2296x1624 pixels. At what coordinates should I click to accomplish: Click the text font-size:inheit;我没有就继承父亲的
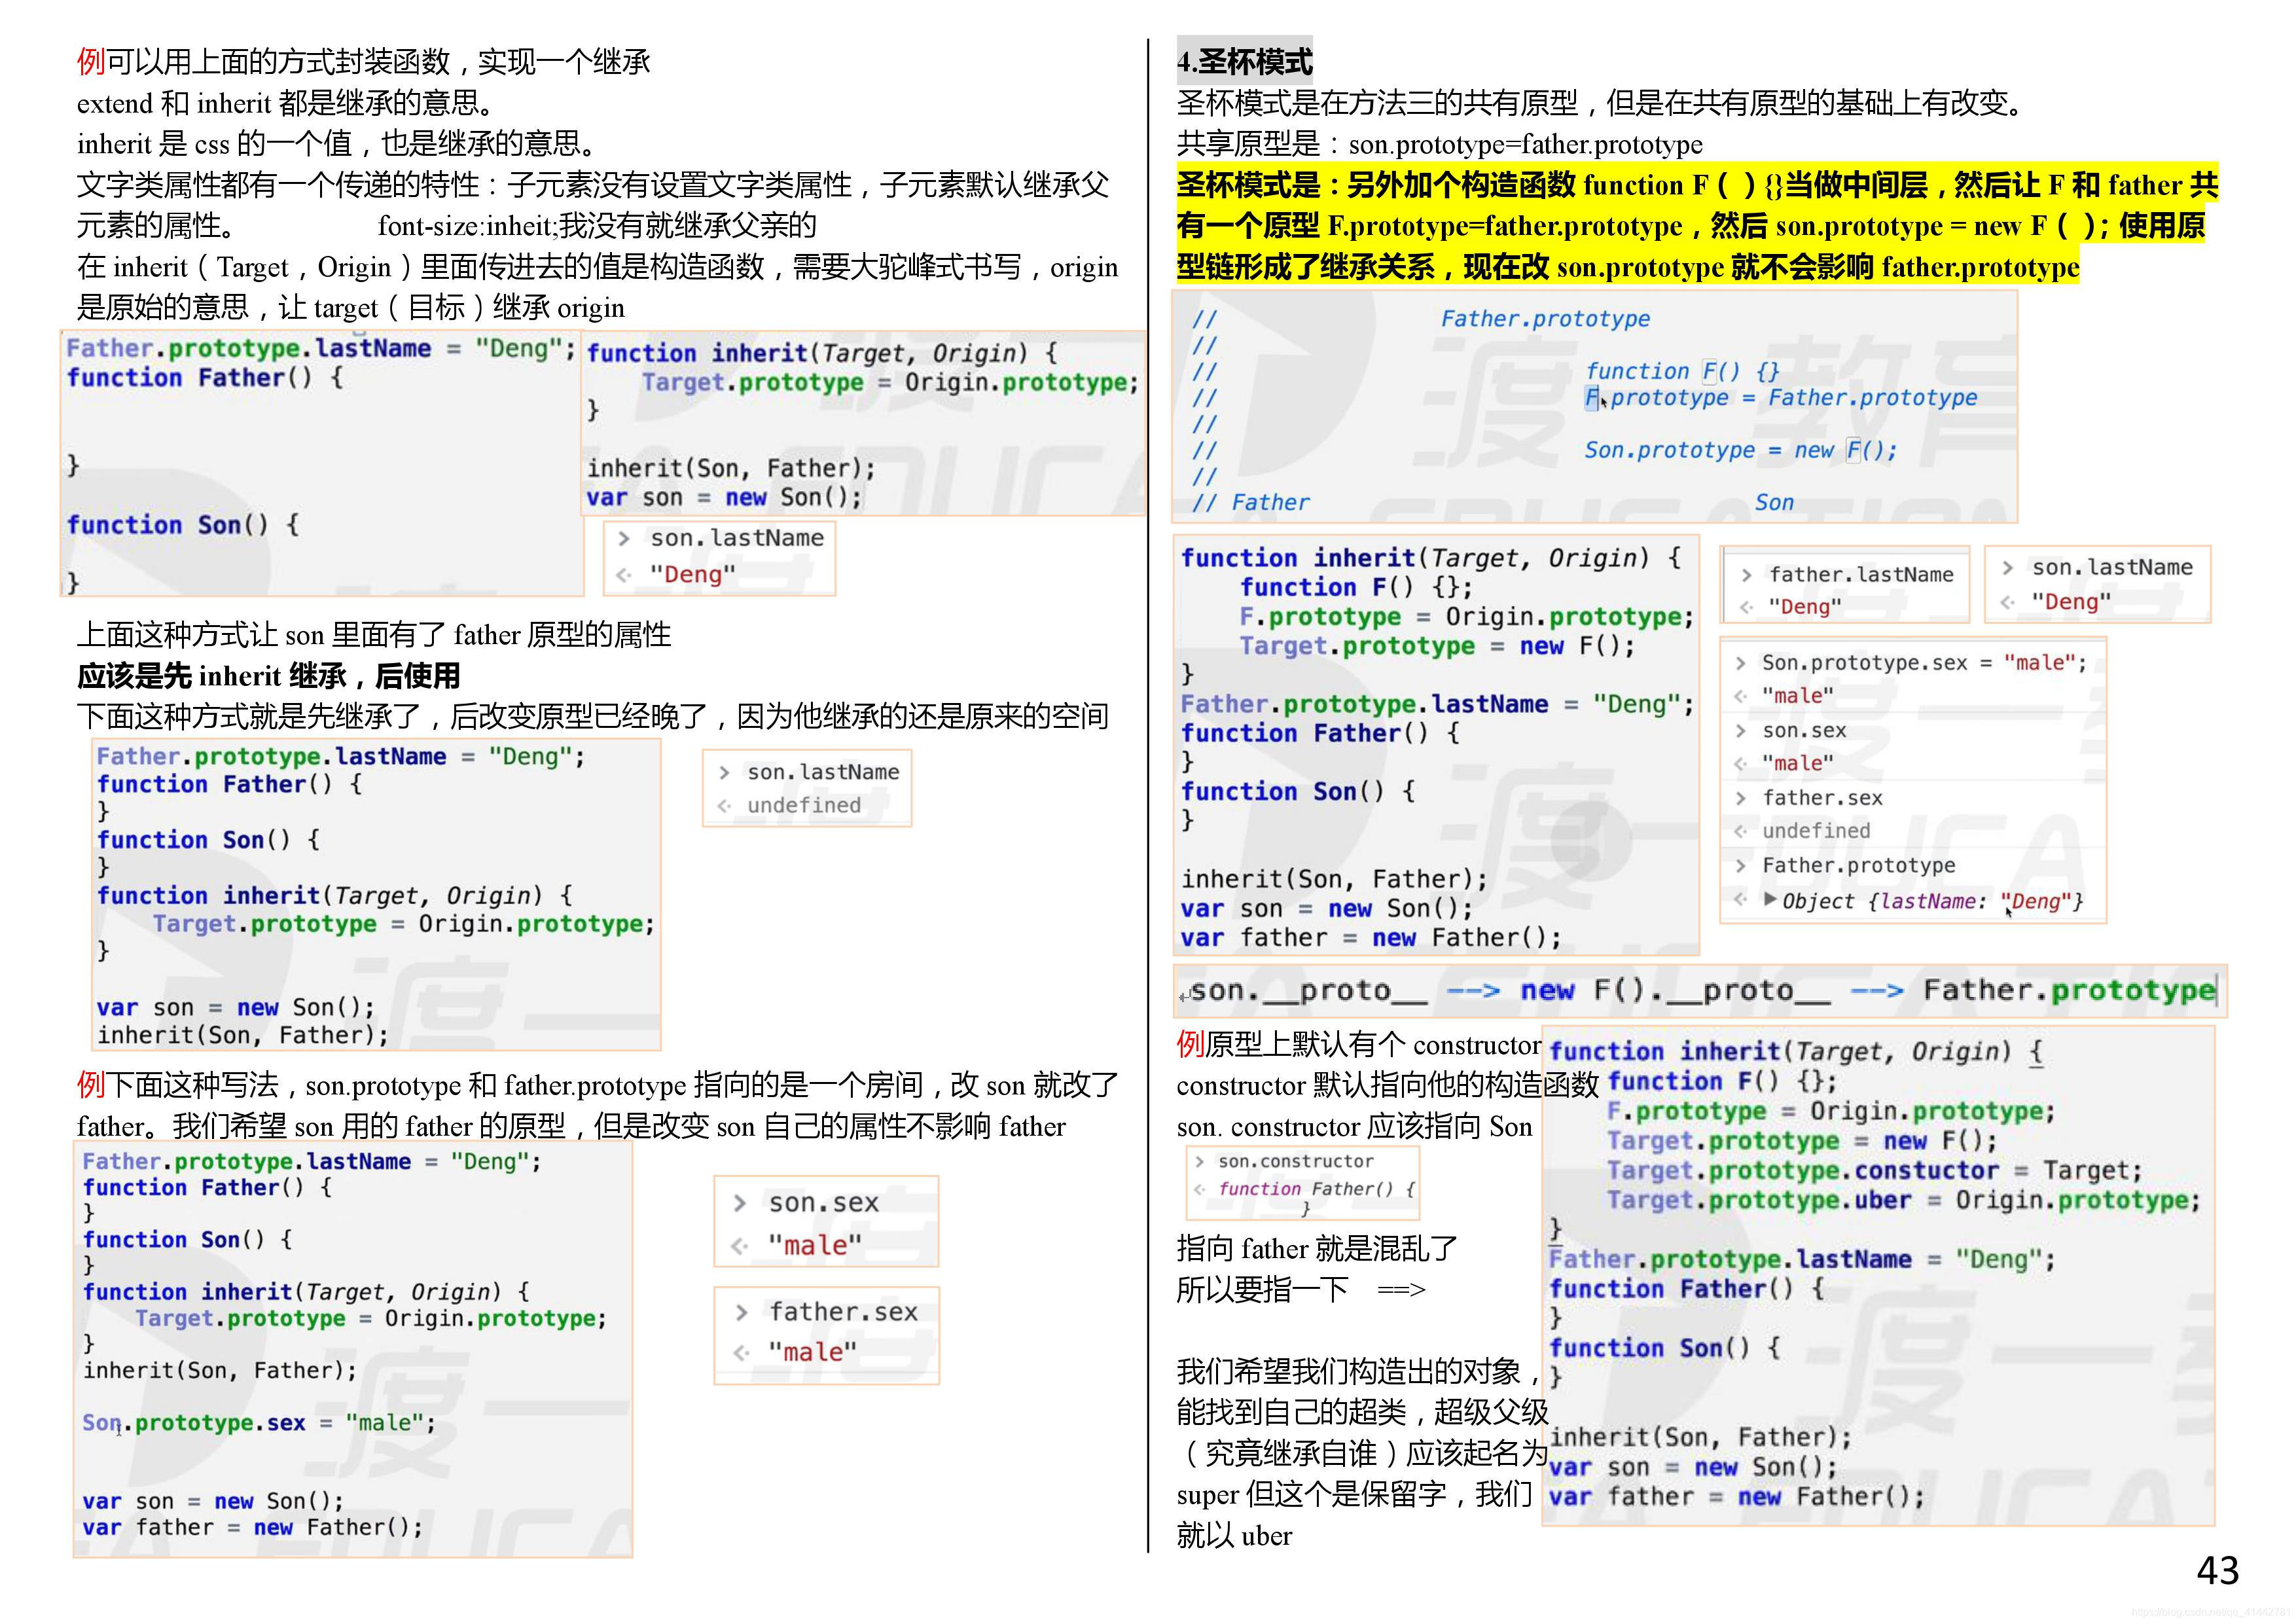[597, 226]
